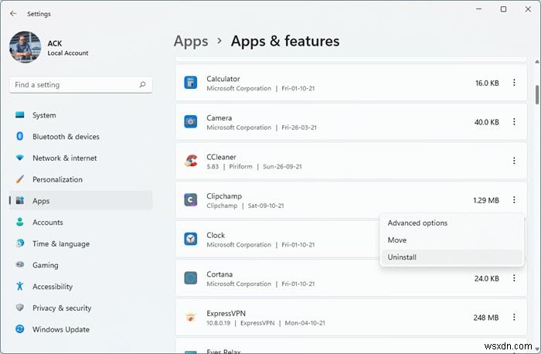Screen dimensions: 541x354
Task: Open the three-dot menu for Camera
Action: [514, 122]
